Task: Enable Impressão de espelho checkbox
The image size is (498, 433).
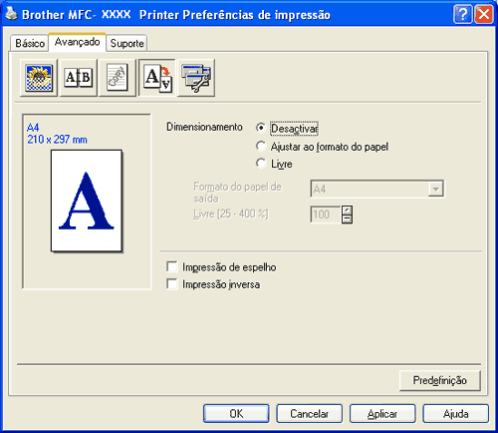Action: (x=172, y=266)
